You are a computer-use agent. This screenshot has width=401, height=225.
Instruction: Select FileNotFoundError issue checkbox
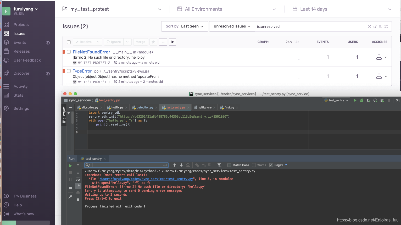pyautogui.click(x=69, y=52)
